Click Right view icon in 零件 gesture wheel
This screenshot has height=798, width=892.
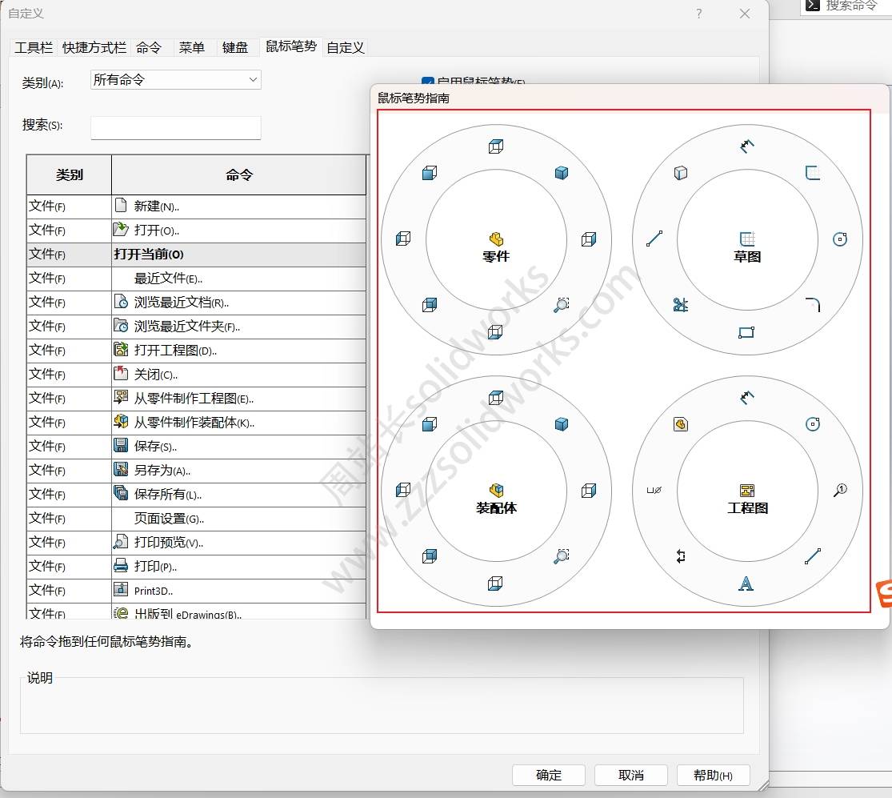pos(589,239)
